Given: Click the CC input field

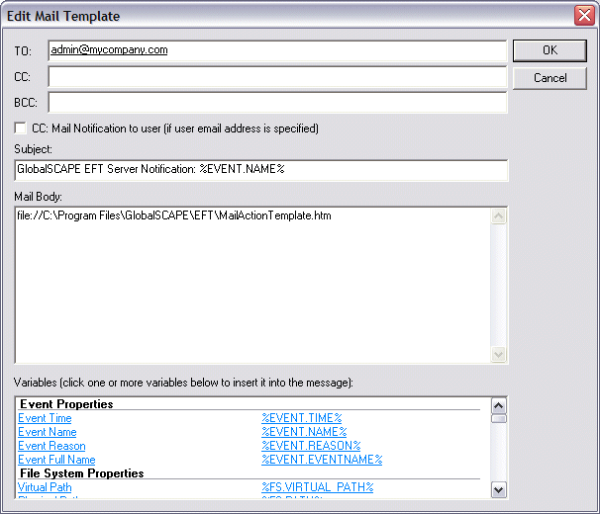Looking at the screenshot, I should click(x=277, y=77).
